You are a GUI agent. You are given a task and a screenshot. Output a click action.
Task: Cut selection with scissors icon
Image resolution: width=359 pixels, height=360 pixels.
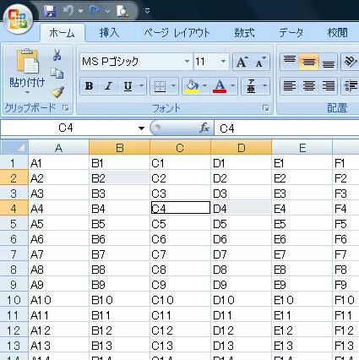pyautogui.click(x=57, y=55)
